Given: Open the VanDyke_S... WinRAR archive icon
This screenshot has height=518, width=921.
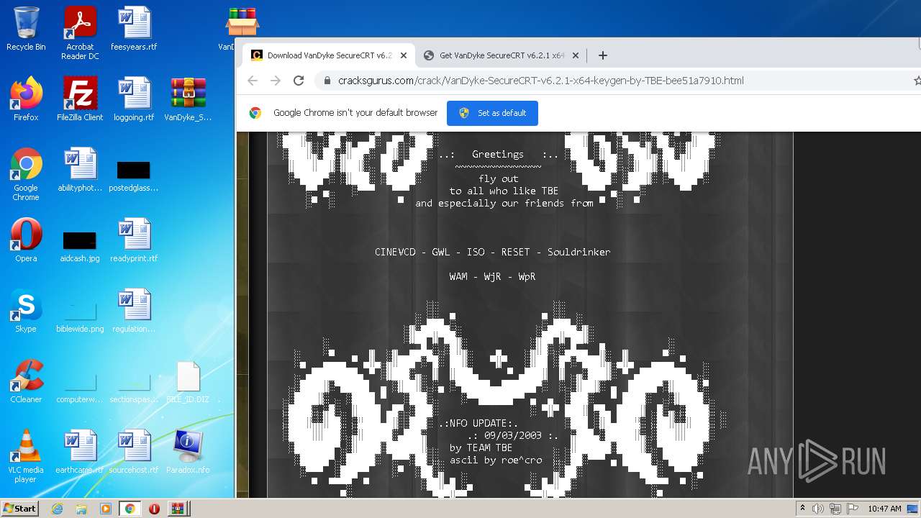Looking at the screenshot, I should [188, 99].
